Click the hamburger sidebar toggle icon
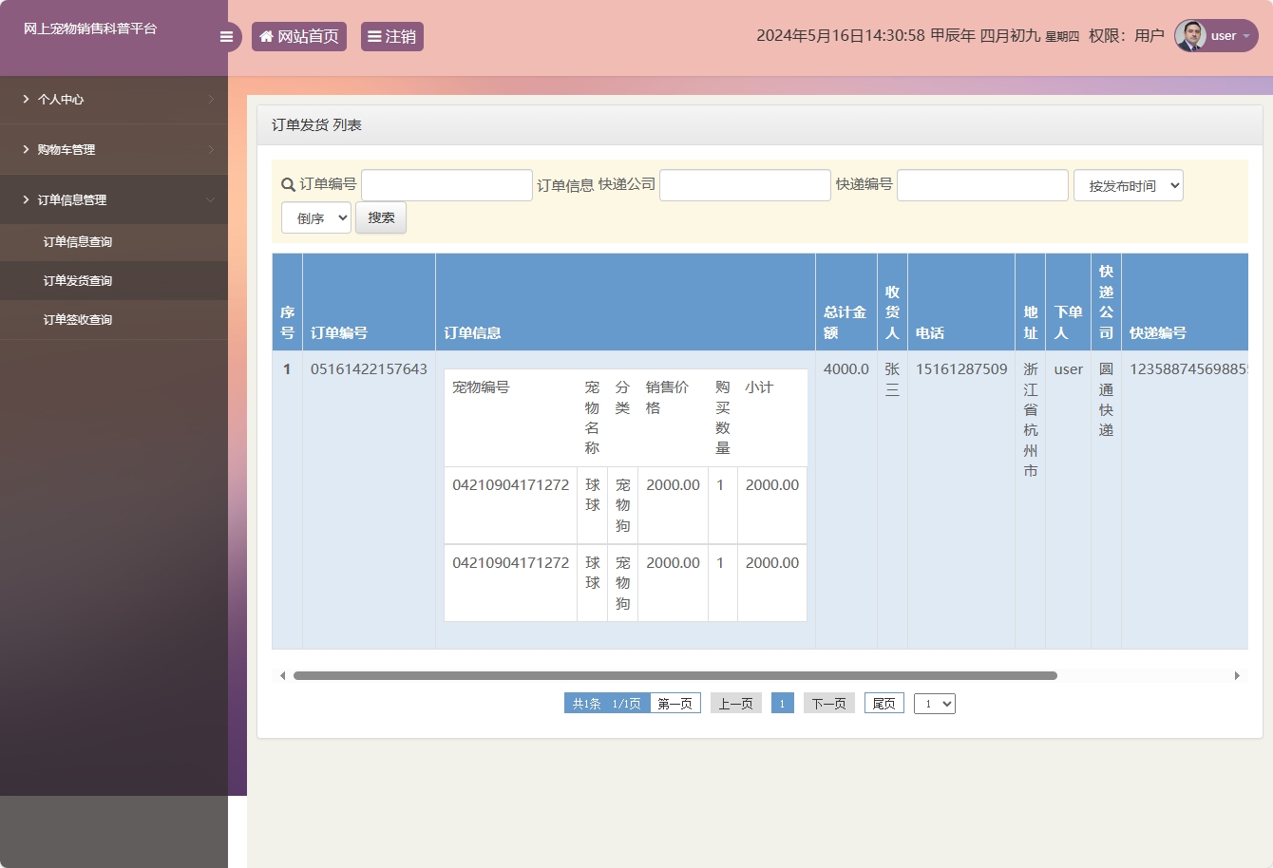 226,37
